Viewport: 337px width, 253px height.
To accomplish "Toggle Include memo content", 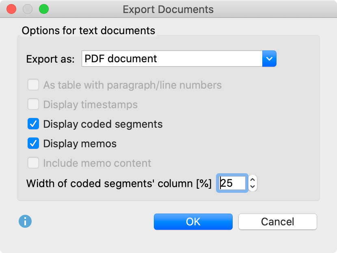I will (x=33, y=163).
